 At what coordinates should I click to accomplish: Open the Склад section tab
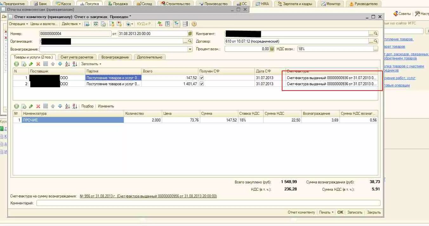pos(144,4)
